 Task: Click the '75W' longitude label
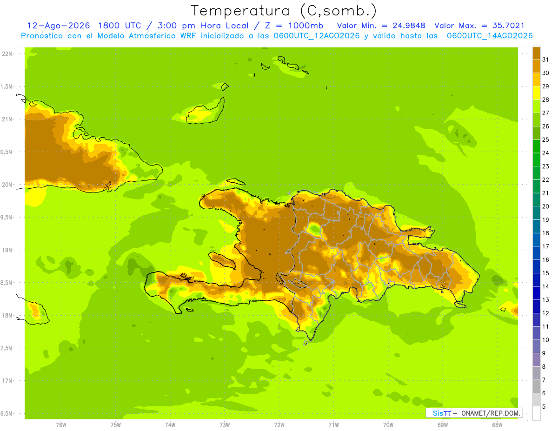point(116,425)
